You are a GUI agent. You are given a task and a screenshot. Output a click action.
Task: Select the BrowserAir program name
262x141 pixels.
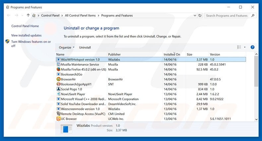click(68, 79)
